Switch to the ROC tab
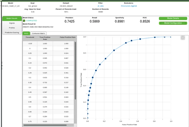 click(x=26, y=33)
